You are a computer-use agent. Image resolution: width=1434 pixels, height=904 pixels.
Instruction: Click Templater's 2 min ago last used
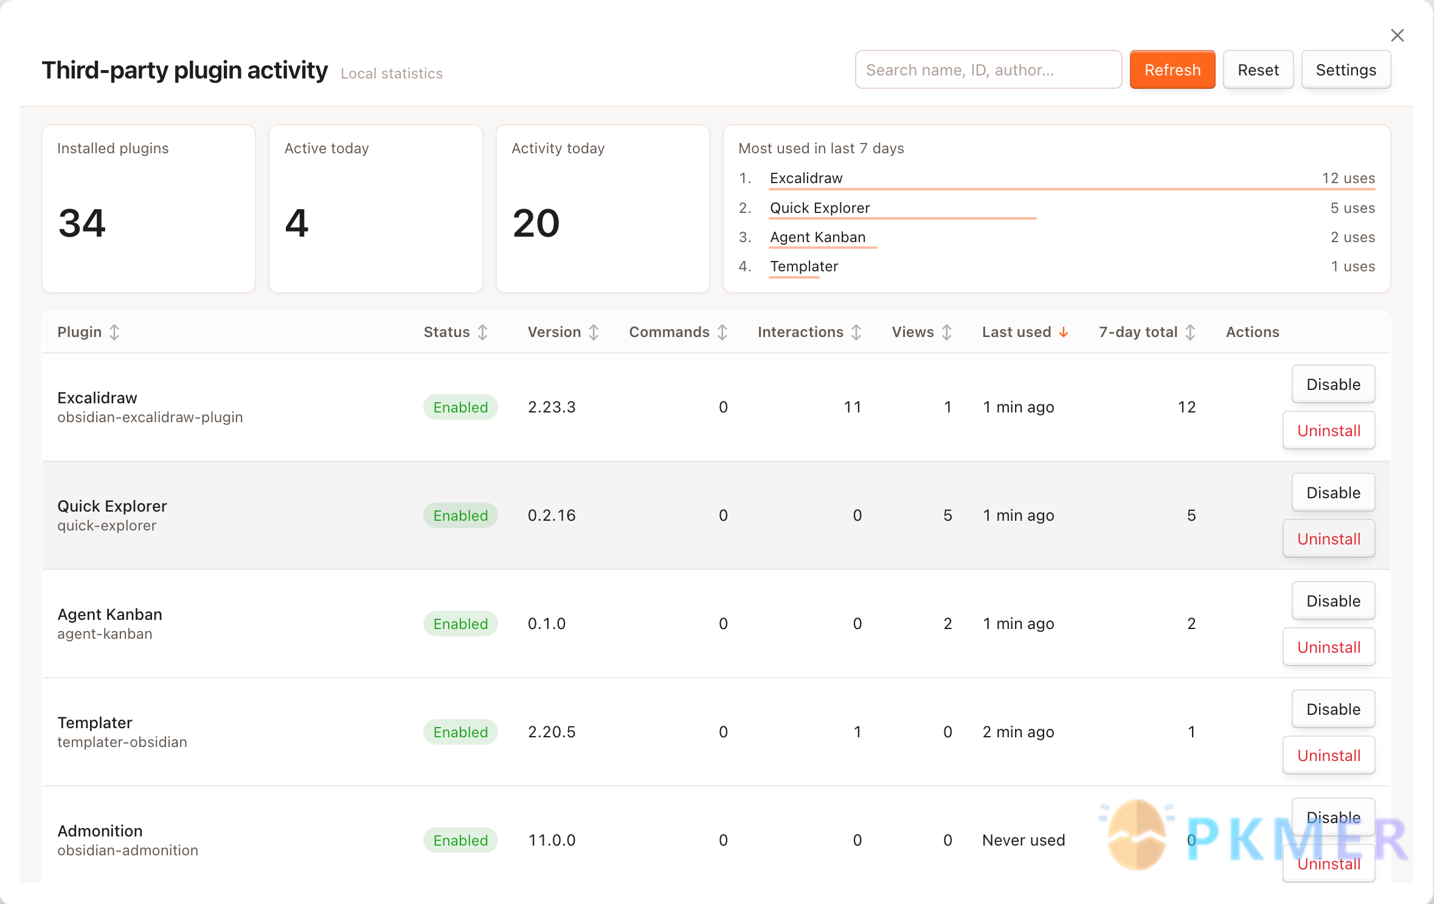(x=1018, y=732)
